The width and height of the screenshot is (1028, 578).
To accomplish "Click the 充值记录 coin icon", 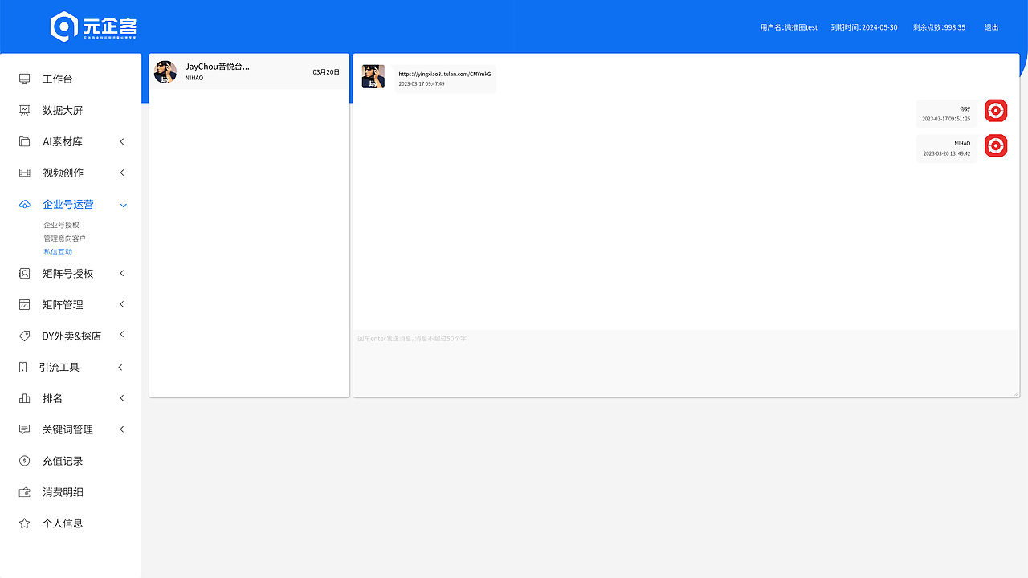I will pos(25,461).
